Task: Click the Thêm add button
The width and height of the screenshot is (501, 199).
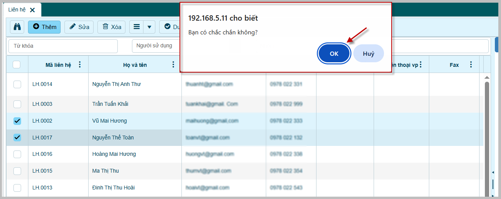Action: click(44, 27)
